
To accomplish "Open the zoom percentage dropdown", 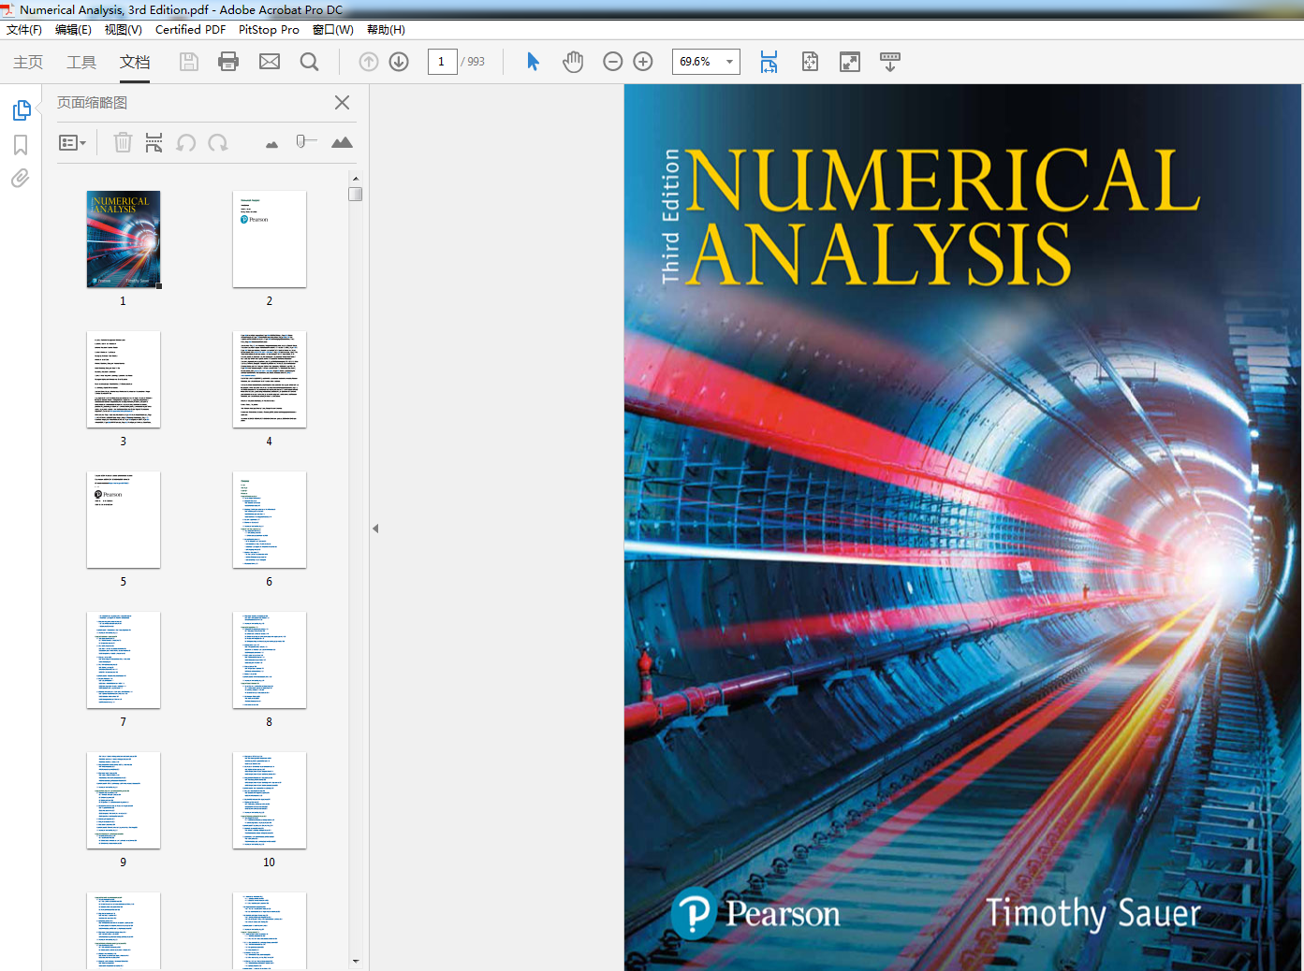I will click(729, 62).
